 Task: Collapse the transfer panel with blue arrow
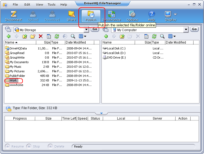[x=101, y=113]
